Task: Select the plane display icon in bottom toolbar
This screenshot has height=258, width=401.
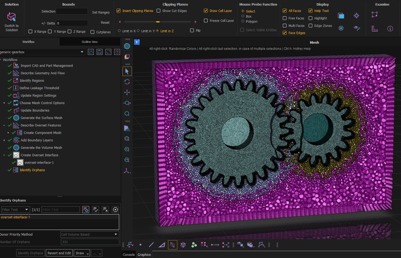Action: point(173,244)
